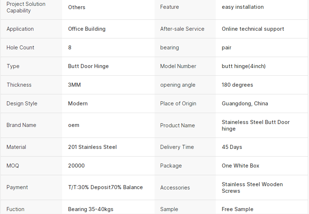Click the '201 Stainless Steel' material value

92,147
